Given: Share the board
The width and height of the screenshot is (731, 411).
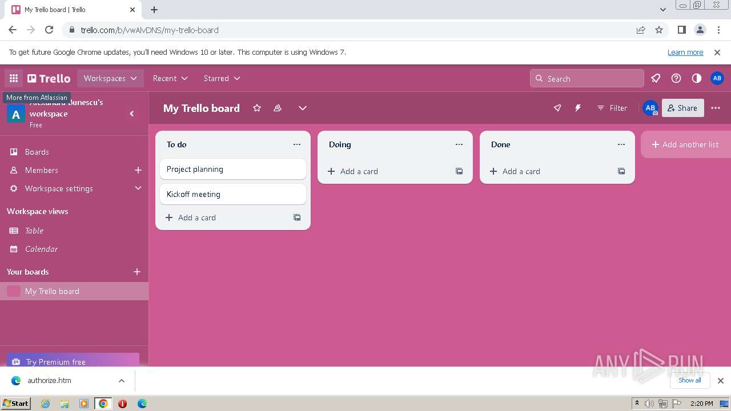Looking at the screenshot, I should [x=682, y=108].
